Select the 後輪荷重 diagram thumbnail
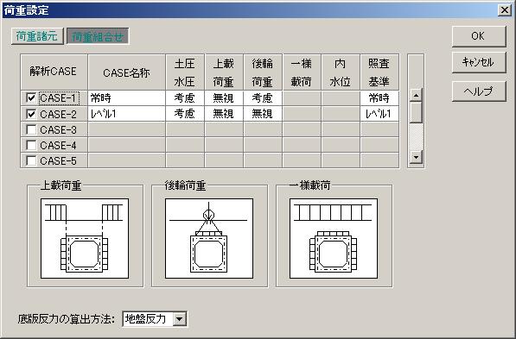The image size is (516, 339). click(209, 238)
